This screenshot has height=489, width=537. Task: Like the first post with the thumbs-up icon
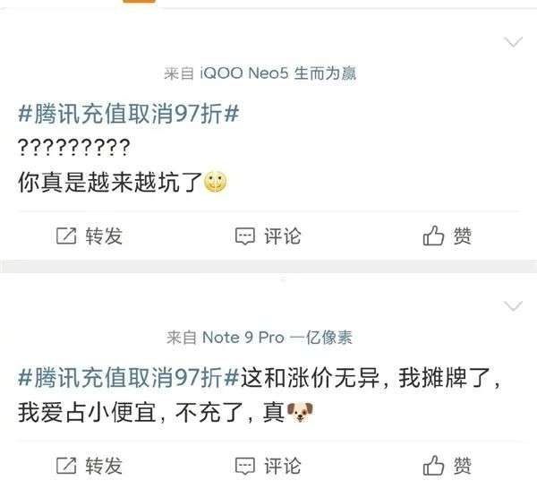click(433, 236)
